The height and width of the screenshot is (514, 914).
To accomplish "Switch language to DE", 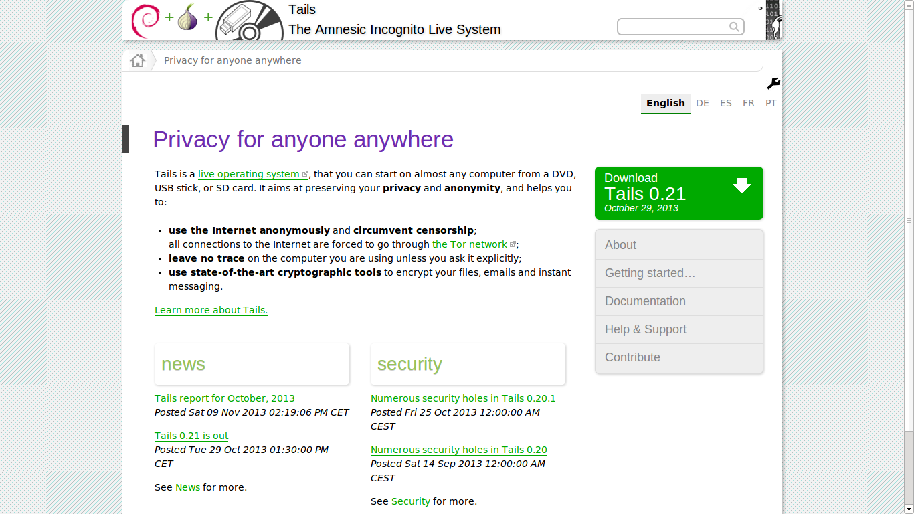I will click(x=703, y=103).
